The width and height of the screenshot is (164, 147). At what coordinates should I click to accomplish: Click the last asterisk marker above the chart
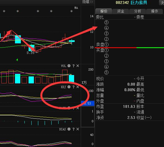(71, 11)
